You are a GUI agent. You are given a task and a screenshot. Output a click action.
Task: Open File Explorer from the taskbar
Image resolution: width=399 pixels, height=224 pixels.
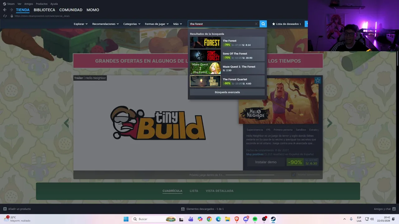point(228,219)
